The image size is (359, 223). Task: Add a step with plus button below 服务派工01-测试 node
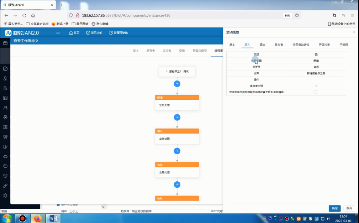coord(177,84)
